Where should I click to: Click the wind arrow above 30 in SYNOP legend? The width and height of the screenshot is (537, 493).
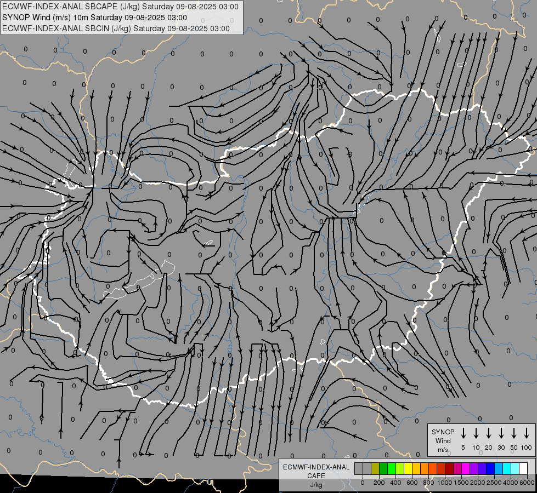pyautogui.click(x=501, y=433)
